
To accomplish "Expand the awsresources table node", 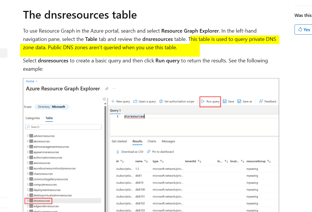I will (x=27, y=163).
